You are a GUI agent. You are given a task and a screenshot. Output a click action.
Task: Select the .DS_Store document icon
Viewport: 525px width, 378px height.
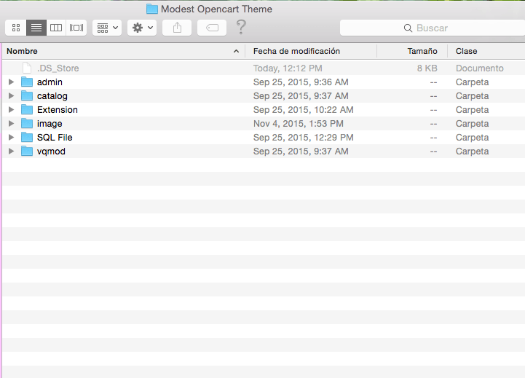tap(27, 68)
